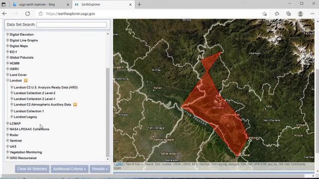Expand the ISERV category
Viewport: 319px width, 179px height.
[x=7, y=69]
